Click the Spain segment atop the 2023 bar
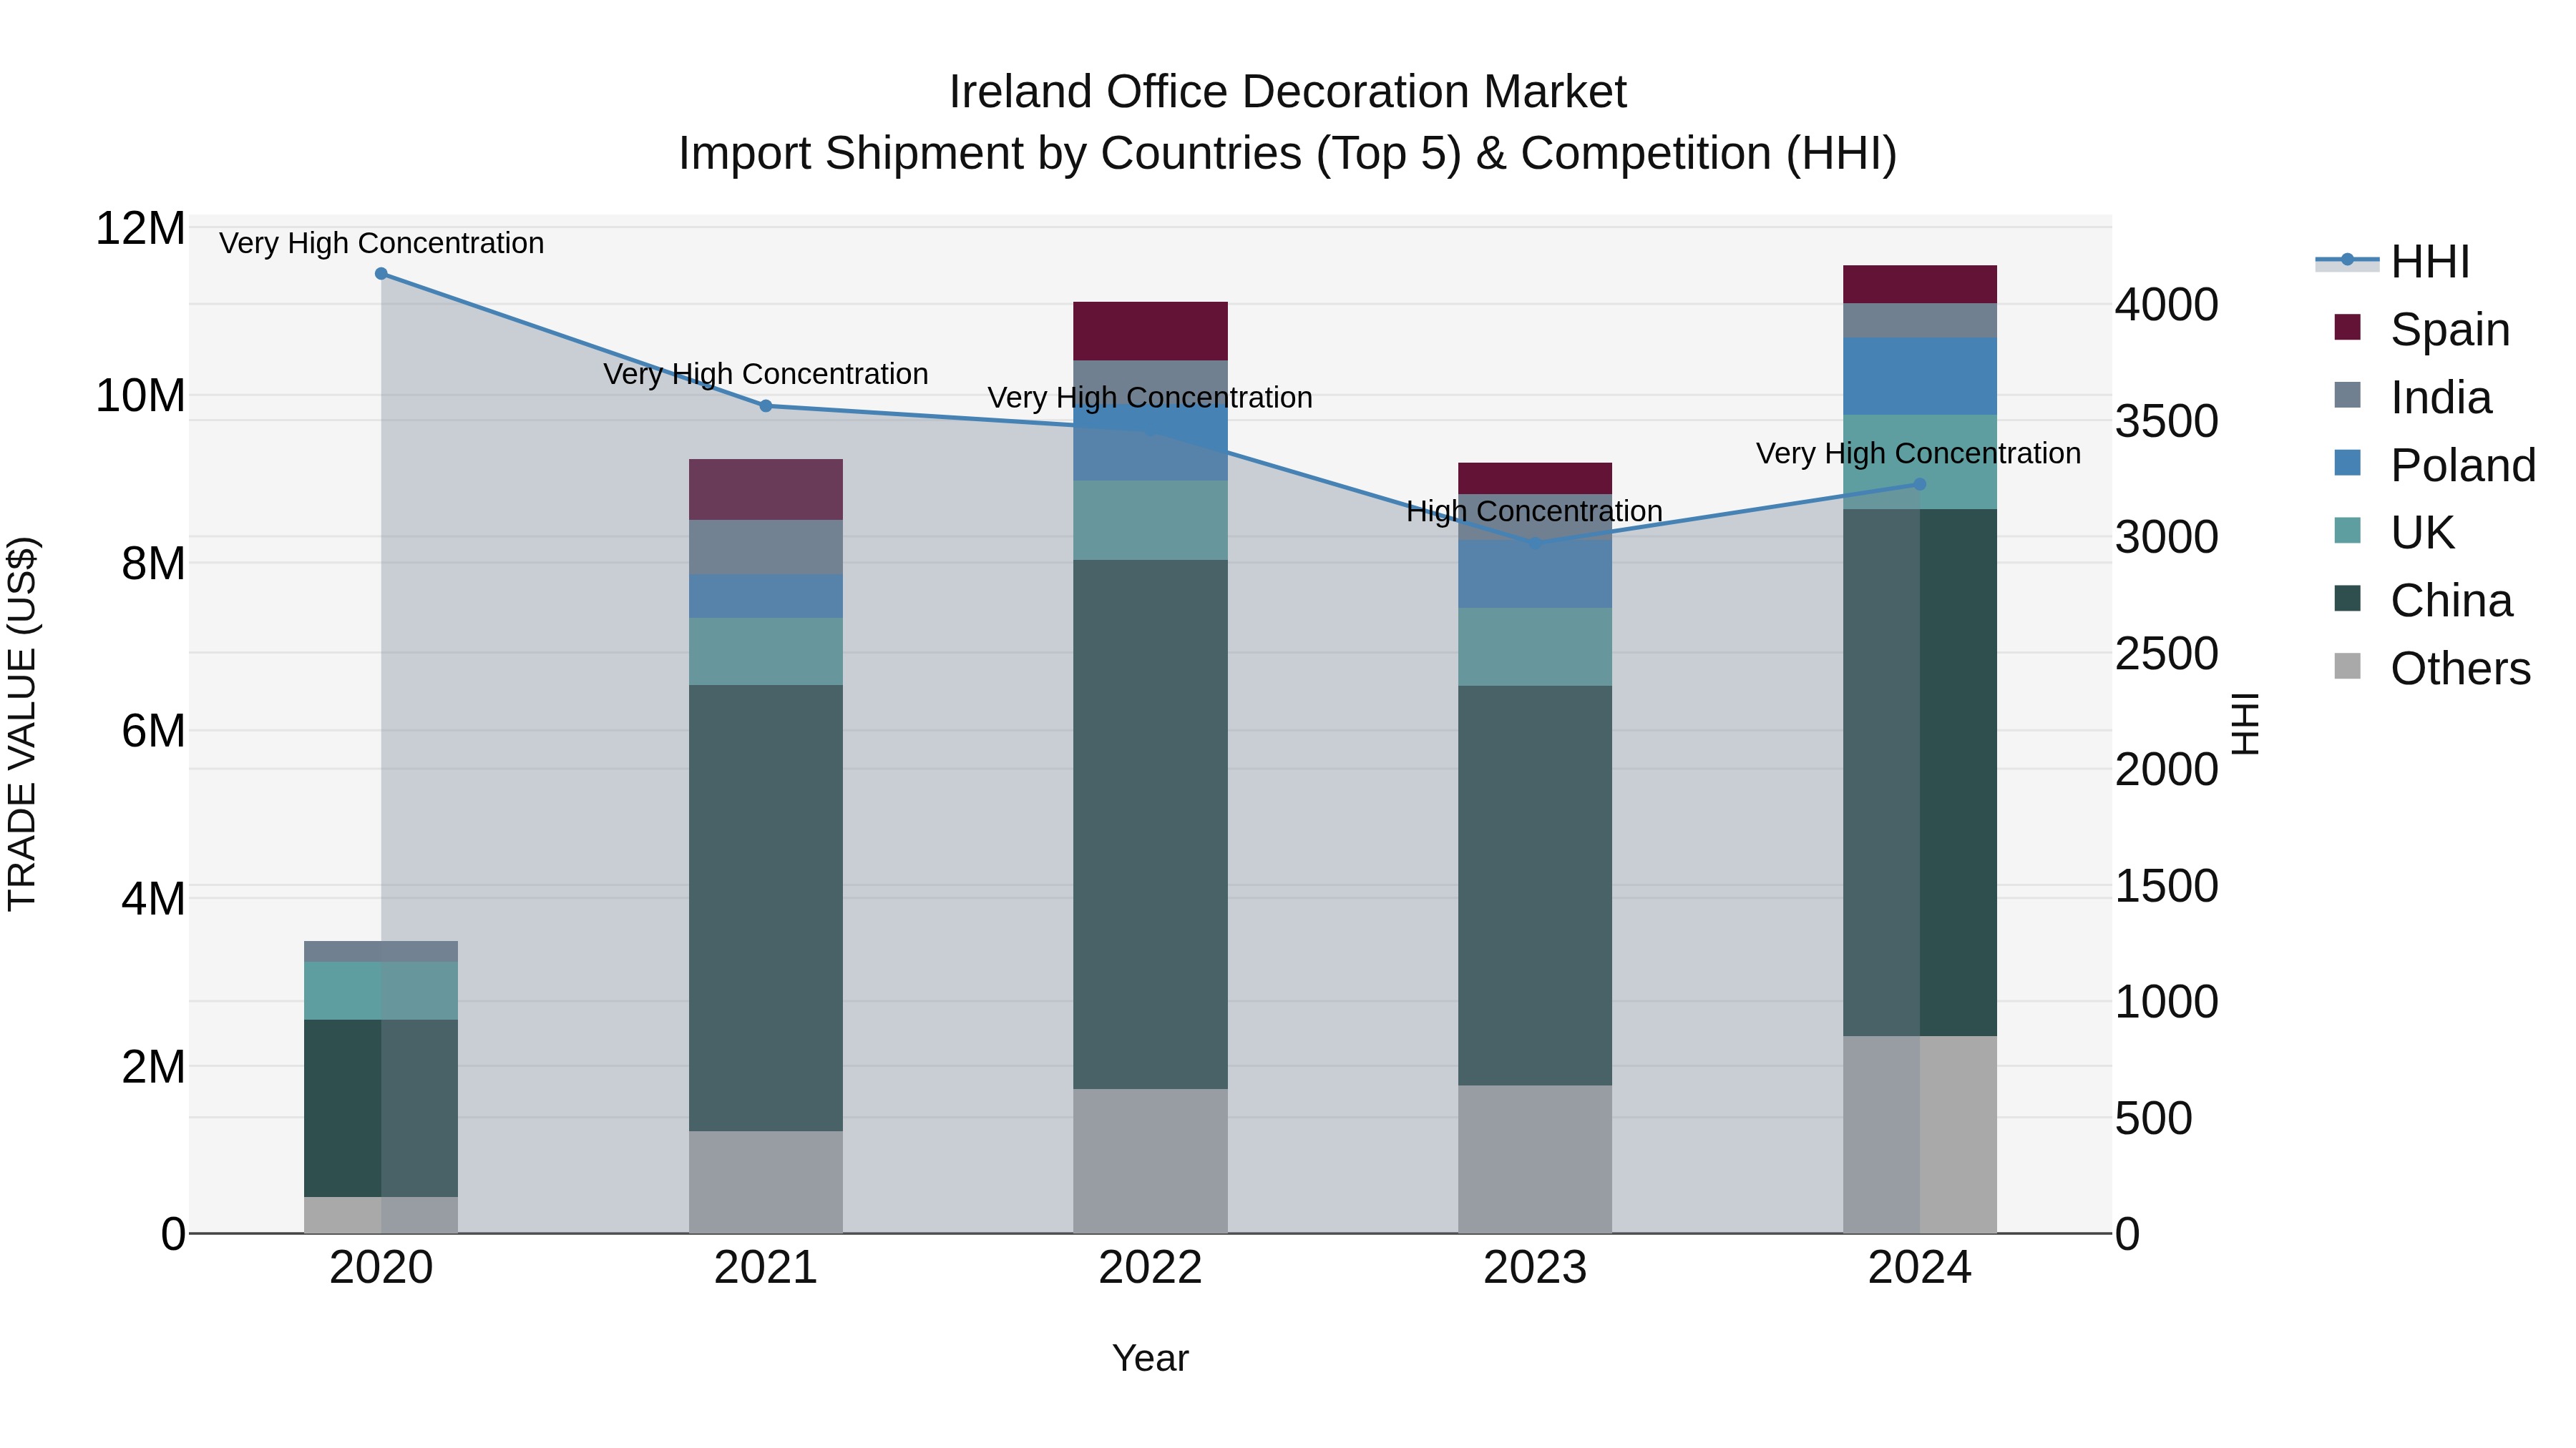The image size is (2576, 1448). pyautogui.click(x=1535, y=478)
